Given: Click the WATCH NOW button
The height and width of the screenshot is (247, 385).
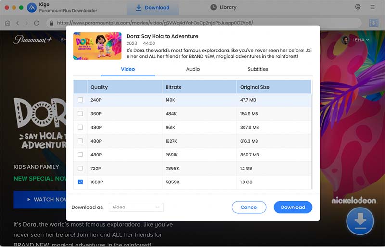Looking at the screenshot, I should [40, 199].
